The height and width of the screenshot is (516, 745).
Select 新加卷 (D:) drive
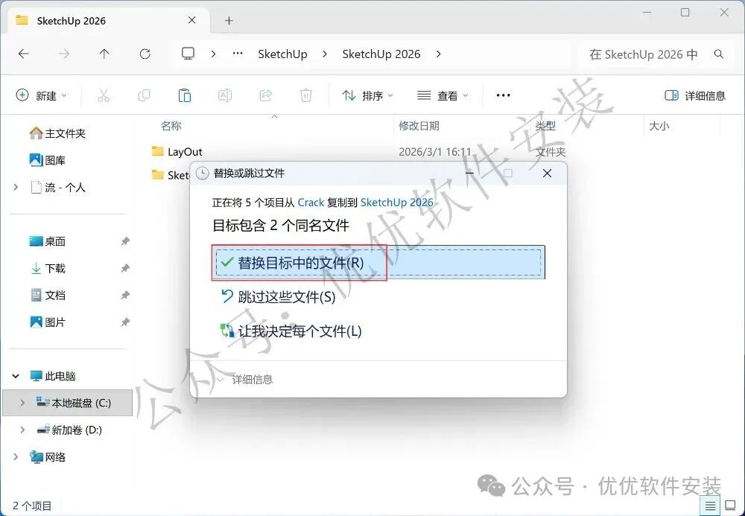click(69, 430)
